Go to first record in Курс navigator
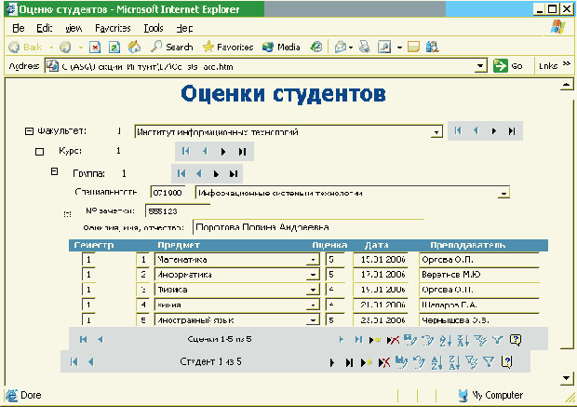This screenshot has width=577, height=407. (185, 151)
